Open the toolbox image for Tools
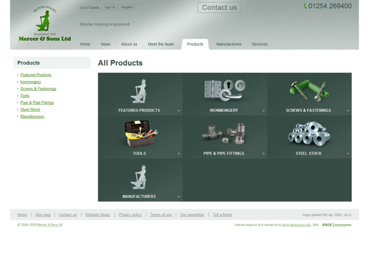This screenshot has height=264, width=369. pyautogui.click(x=140, y=134)
